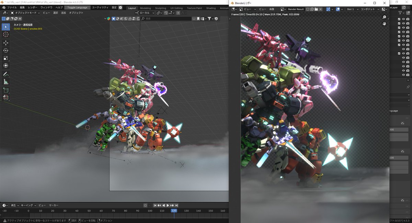Open the オブジェクトモード mode dropdown
This screenshot has height=223, width=412.
tap(25, 13)
